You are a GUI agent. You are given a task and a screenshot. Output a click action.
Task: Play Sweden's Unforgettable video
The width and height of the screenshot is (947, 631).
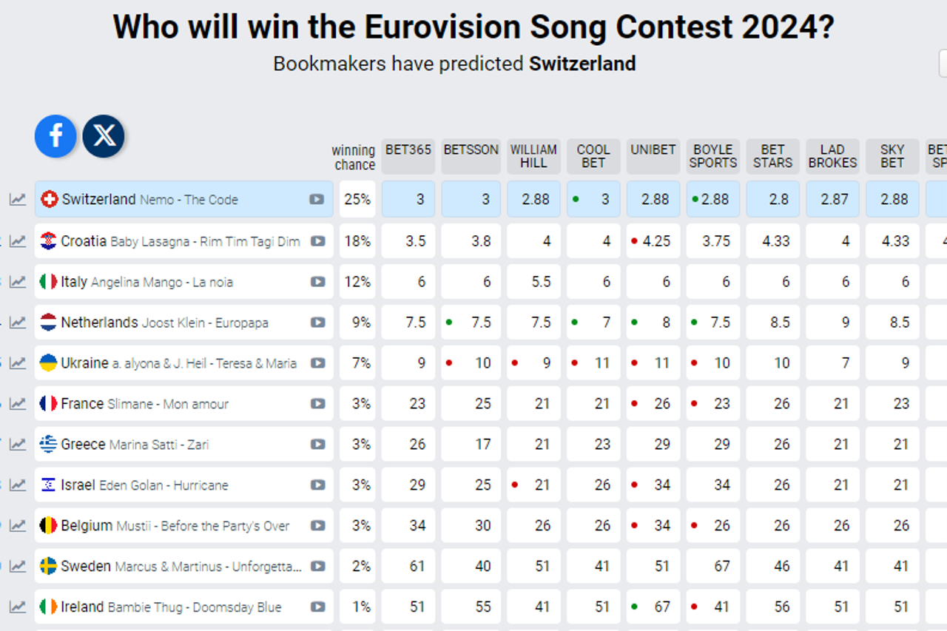(317, 567)
